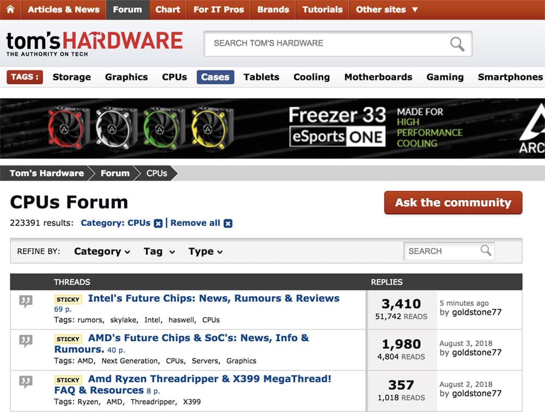Open the 8 p. page link
545x412 pixels.
pyautogui.click(x=153, y=391)
